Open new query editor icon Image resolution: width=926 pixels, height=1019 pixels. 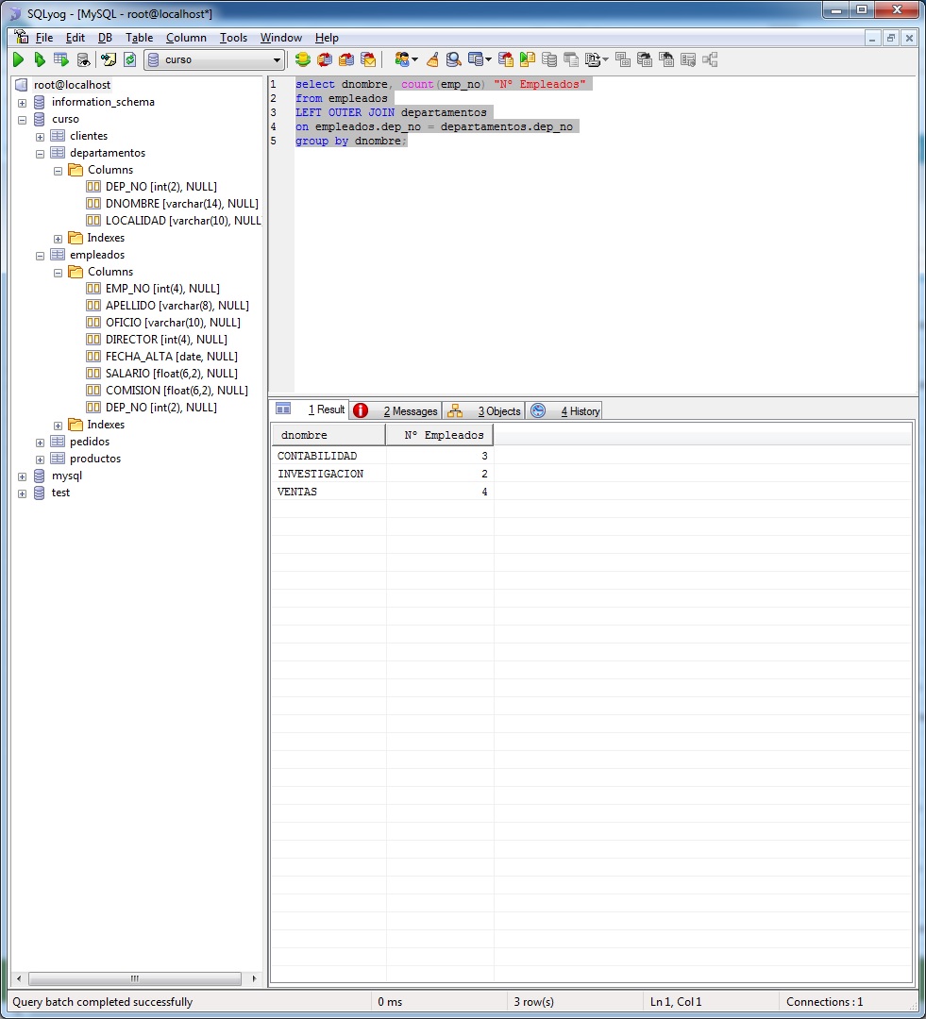coord(109,59)
